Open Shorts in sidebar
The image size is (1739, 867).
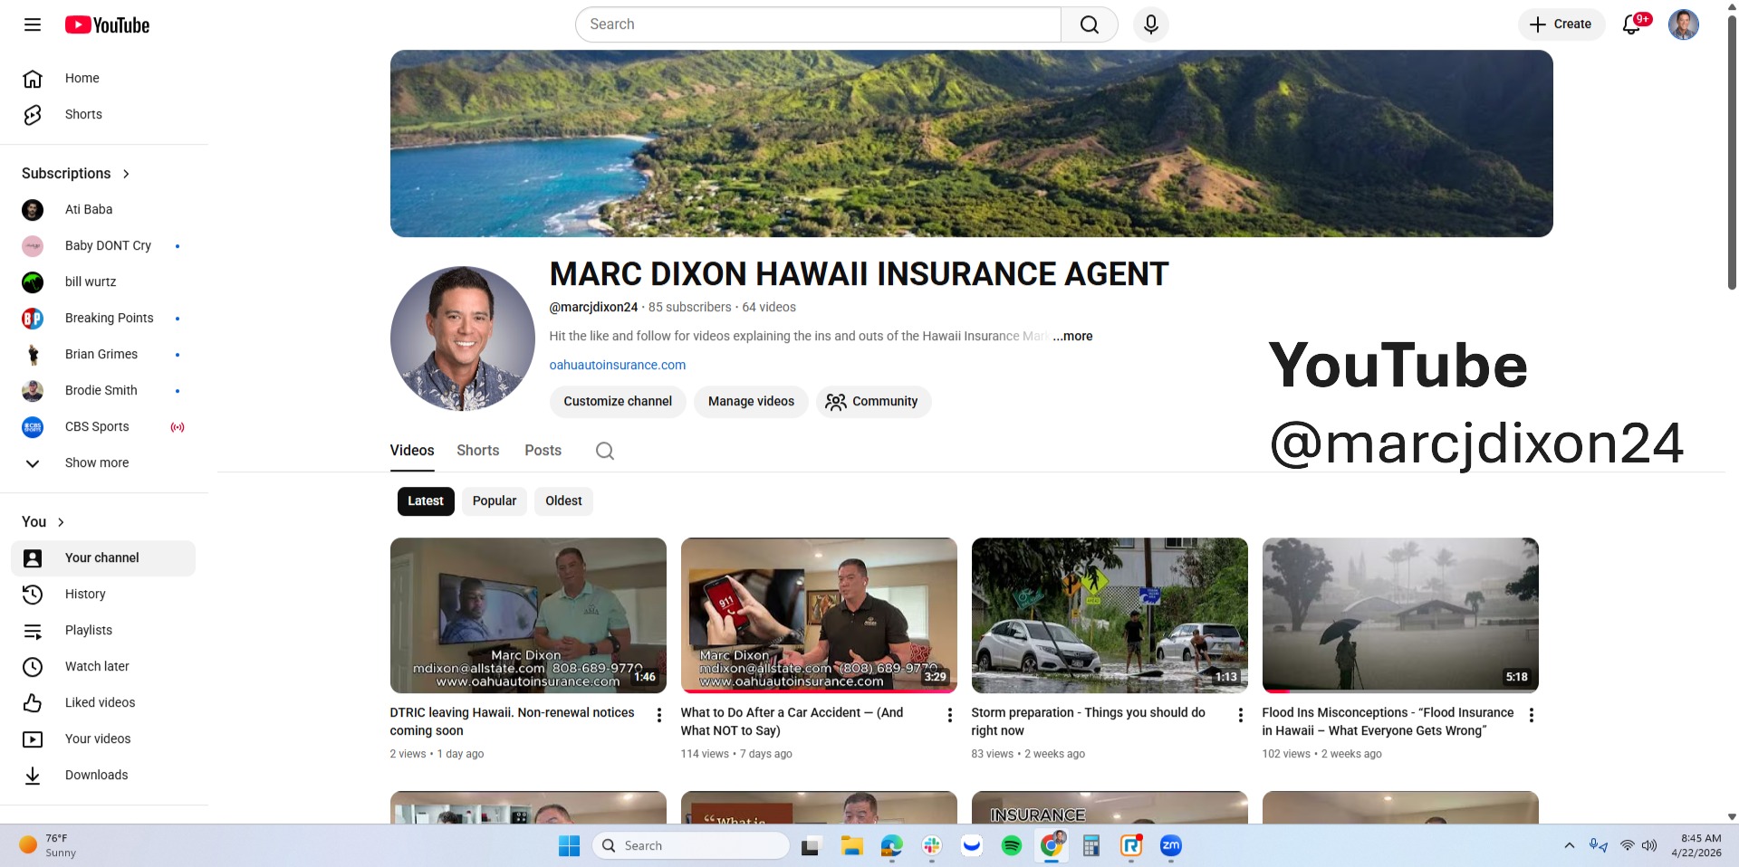tap(104, 115)
